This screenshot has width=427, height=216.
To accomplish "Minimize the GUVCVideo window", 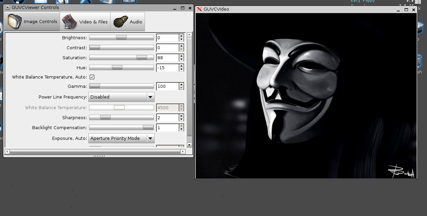I will click(x=398, y=9).
